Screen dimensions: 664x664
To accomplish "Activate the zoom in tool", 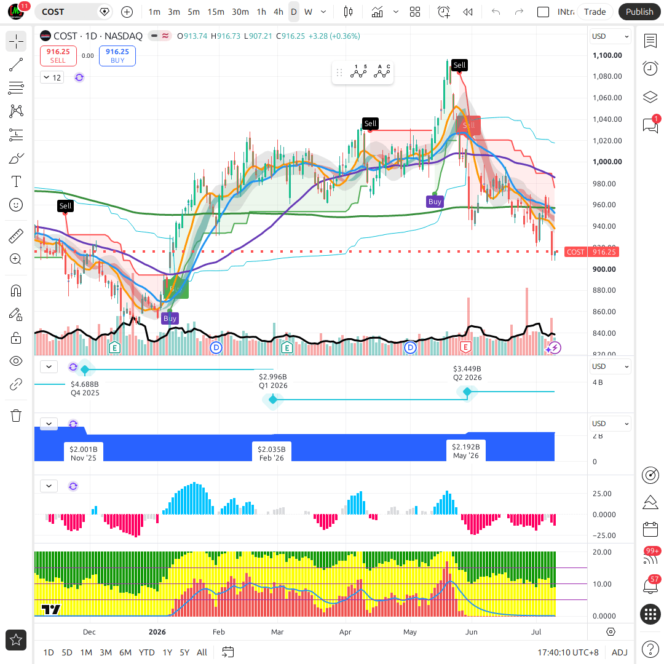I will [16, 259].
